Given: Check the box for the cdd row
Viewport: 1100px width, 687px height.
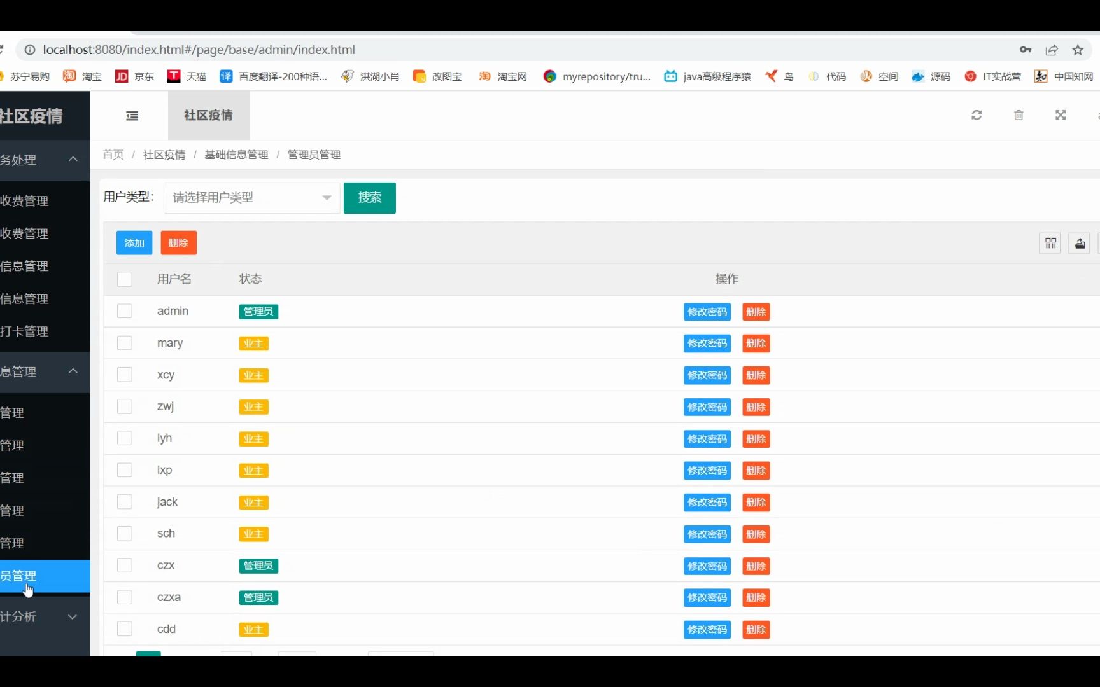Looking at the screenshot, I should [x=125, y=629].
